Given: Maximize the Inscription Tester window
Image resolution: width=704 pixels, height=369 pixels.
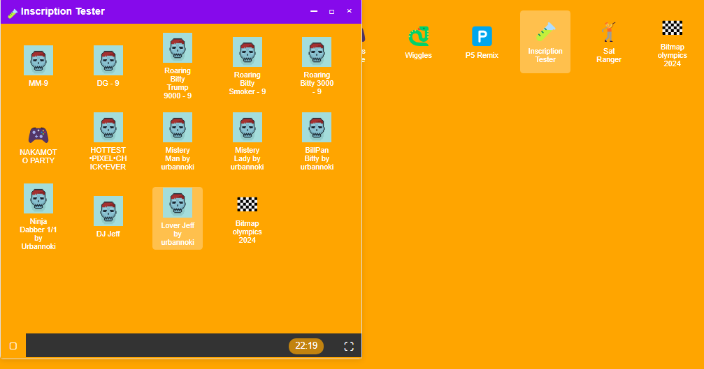Looking at the screenshot, I should (332, 11).
